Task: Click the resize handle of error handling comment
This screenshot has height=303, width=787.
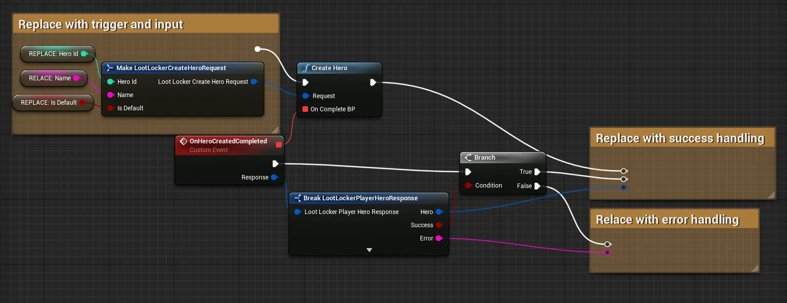Action: click(x=754, y=268)
